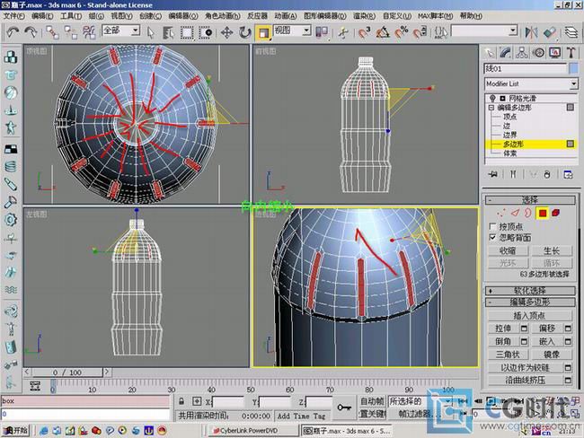Select the Select and Link tool
The height and width of the screenshot is (438, 584).
pyautogui.click(x=52, y=32)
